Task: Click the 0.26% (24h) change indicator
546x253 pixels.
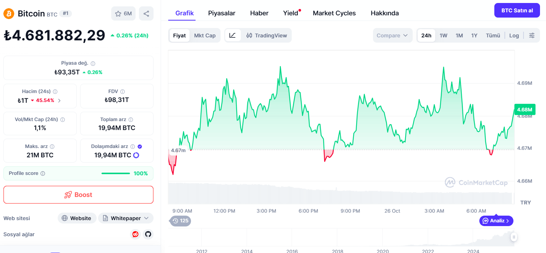Action: 130,36
